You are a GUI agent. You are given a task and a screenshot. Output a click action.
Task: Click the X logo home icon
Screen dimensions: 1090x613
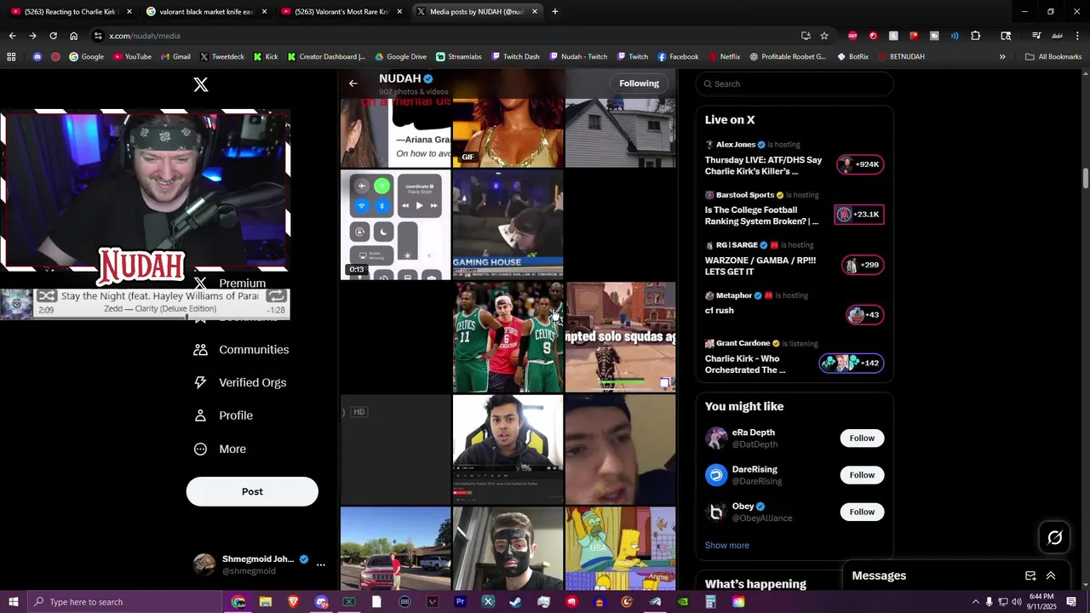tap(201, 84)
